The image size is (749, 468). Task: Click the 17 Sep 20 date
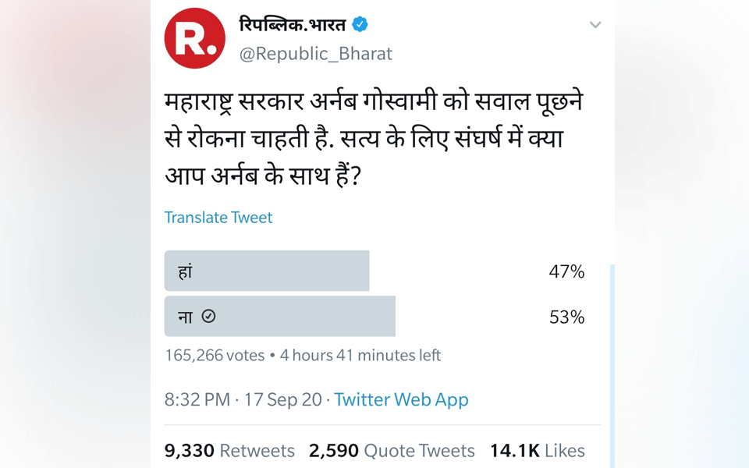coord(282,399)
